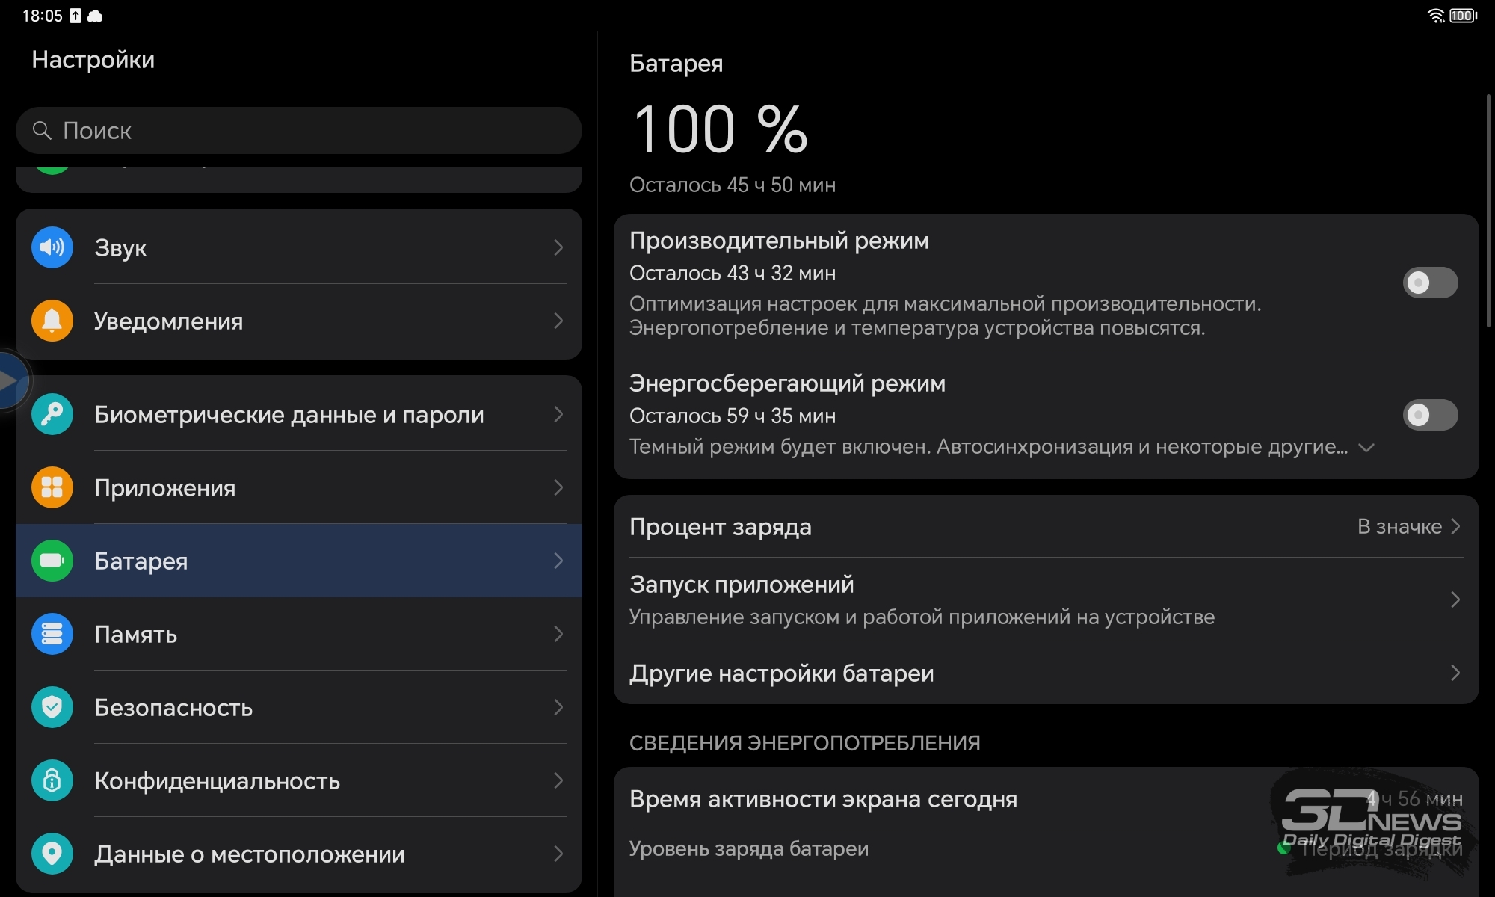Open Biometric data and passwords

[x=298, y=414]
